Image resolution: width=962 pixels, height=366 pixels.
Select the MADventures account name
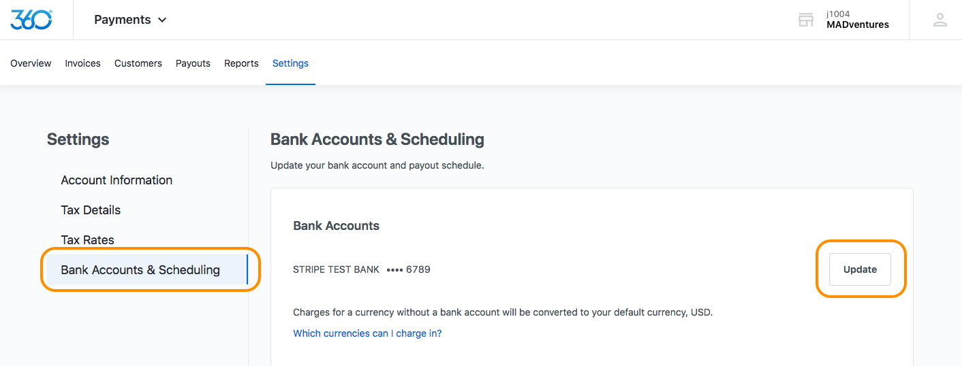click(x=857, y=24)
